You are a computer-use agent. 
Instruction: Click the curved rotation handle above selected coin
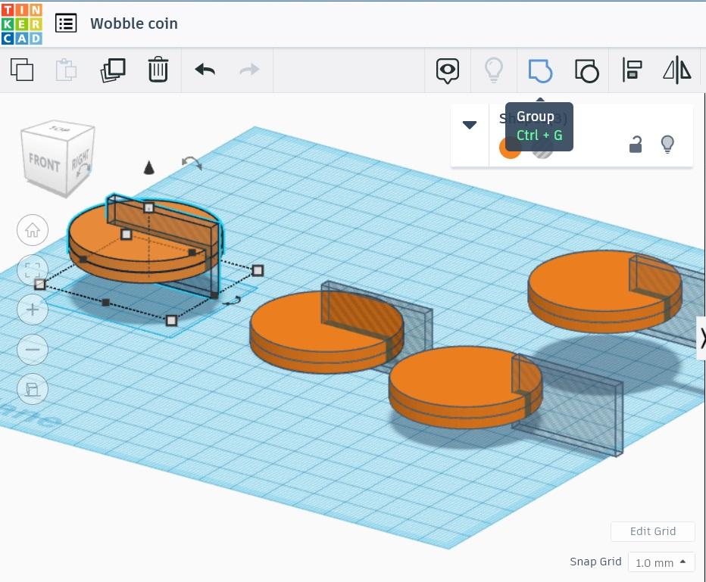pyautogui.click(x=192, y=163)
